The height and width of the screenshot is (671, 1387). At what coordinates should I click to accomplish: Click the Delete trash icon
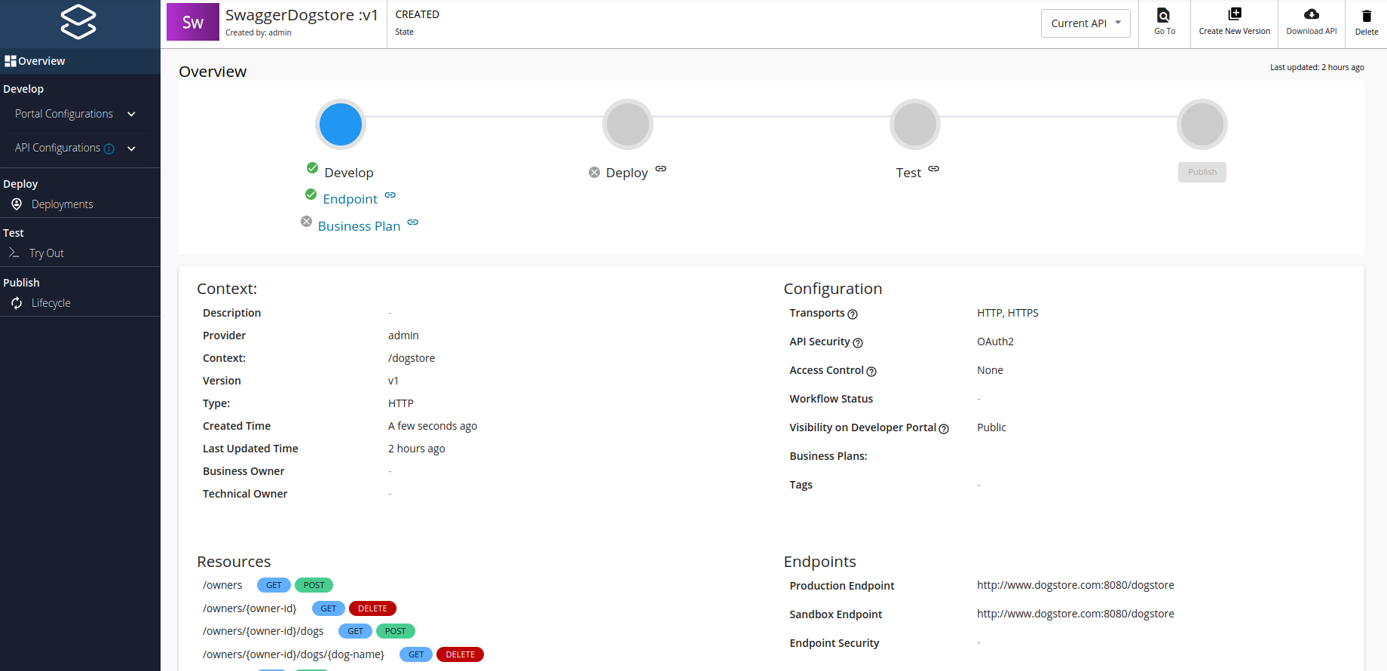[x=1367, y=16]
